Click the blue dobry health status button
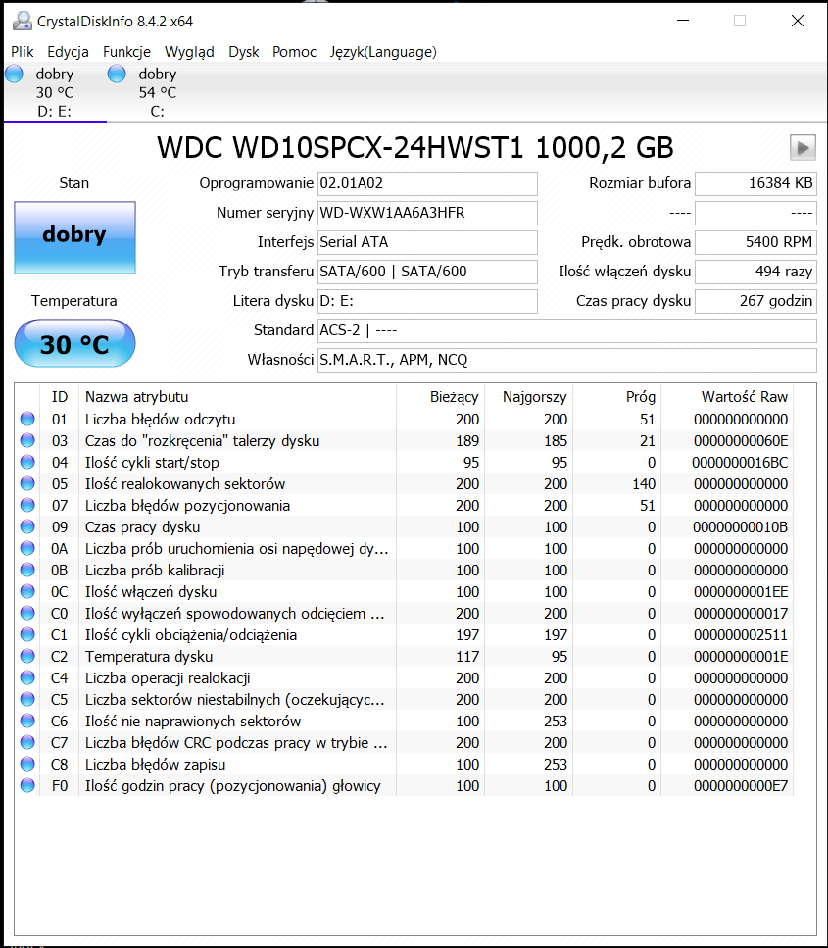 74,237
